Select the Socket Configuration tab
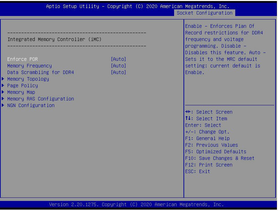Screen dimensions: 278x211 tap(205, 13)
